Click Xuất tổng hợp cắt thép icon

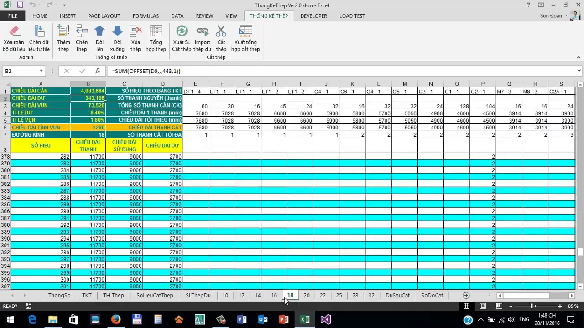point(245,31)
